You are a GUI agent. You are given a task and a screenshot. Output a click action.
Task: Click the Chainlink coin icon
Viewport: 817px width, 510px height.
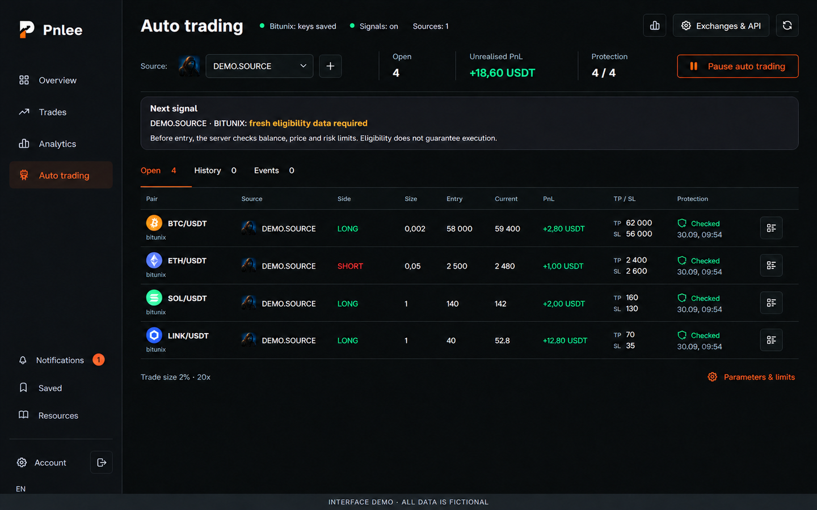tap(154, 335)
